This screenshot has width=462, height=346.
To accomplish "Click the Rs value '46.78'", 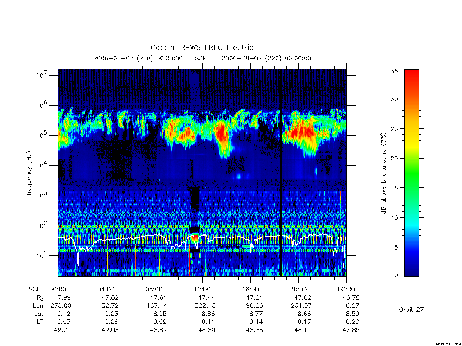I will 351,297.
